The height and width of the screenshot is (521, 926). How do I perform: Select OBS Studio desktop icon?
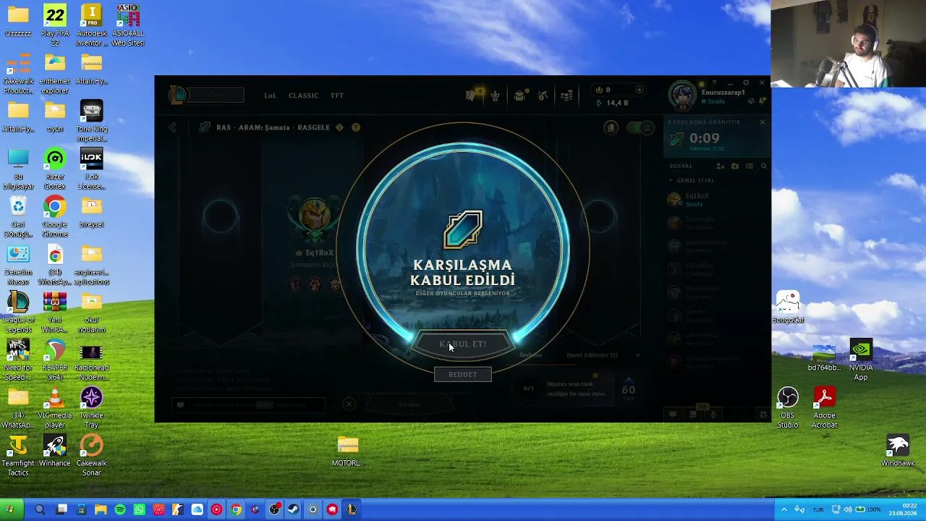point(788,408)
